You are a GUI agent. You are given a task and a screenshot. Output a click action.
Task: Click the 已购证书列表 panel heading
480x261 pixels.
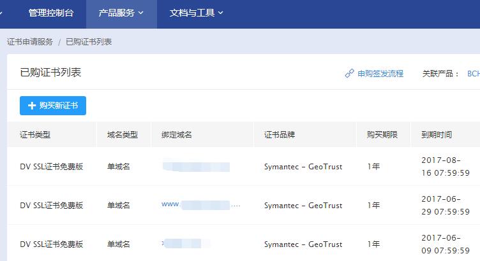(x=51, y=73)
